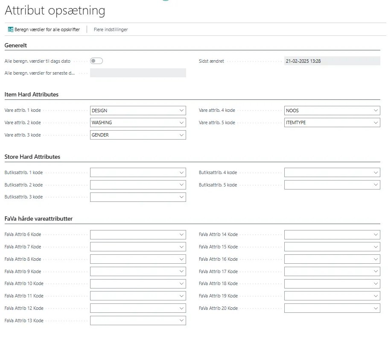388x338 pixels.
Task: Open the GENDER attribute dropdown arrow
Action: pos(181,135)
